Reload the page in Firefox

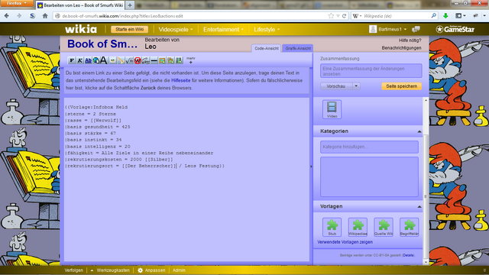(x=345, y=16)
